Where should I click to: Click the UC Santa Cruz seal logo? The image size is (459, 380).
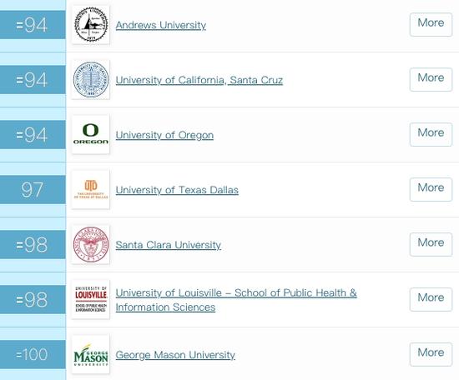(x=91, y=79)
